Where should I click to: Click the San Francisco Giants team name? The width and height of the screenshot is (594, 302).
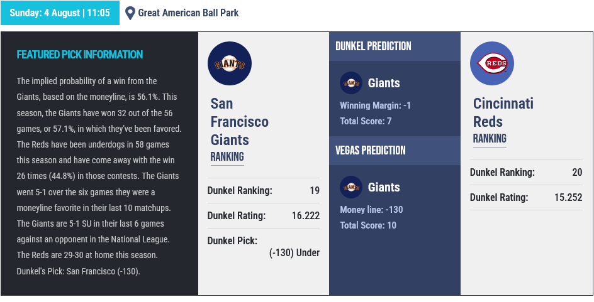[239, 121]
